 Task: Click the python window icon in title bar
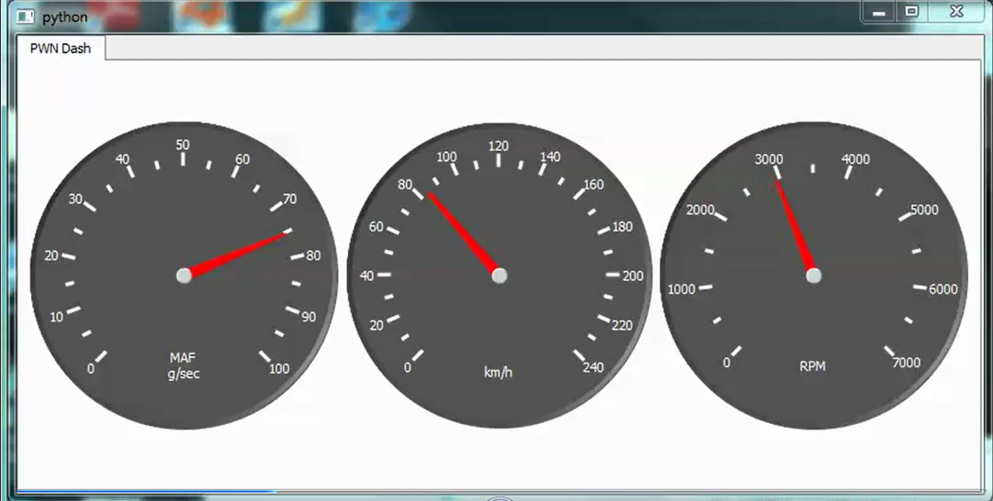point(24,17)
